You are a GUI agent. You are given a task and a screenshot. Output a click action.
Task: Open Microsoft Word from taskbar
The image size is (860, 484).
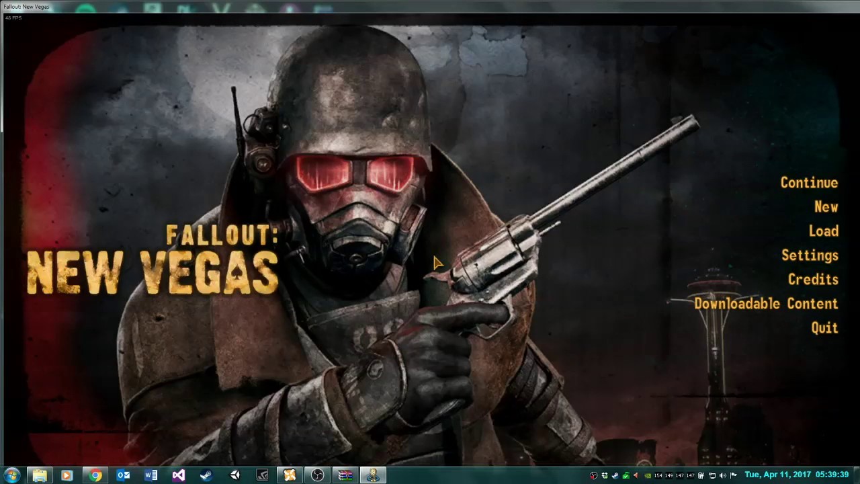tap(150, 475)
